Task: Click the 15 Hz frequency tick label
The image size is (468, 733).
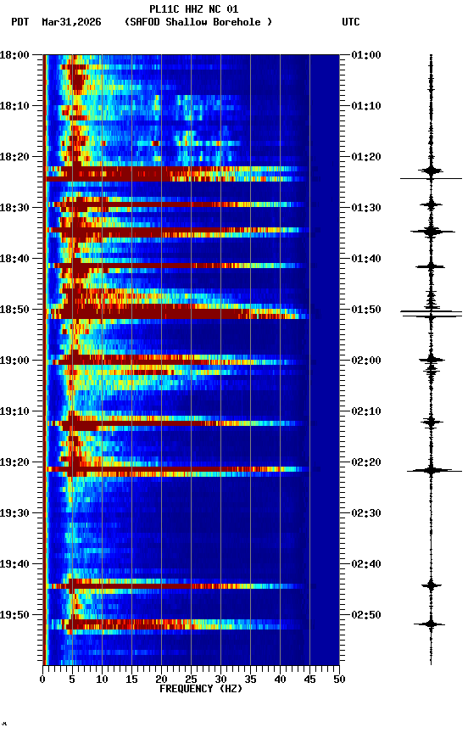Action: [131, 680]
